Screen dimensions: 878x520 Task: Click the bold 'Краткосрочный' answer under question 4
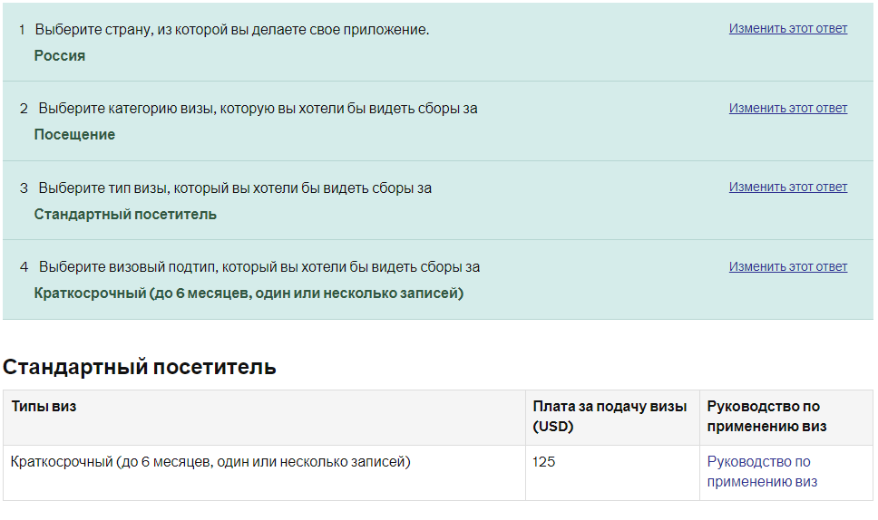[x=249, y=293]
